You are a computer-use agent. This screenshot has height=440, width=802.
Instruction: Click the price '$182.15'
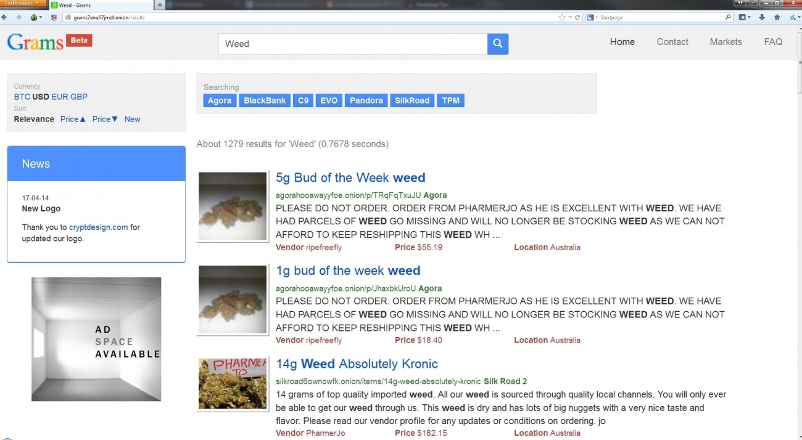(x=432, y=433)
